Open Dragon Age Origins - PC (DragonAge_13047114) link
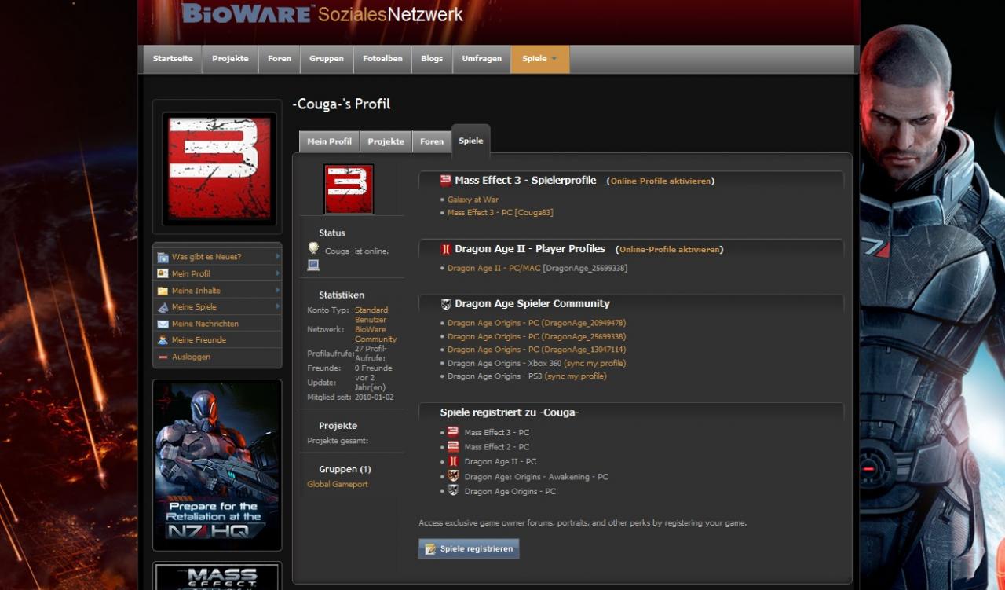 point(537,350)
